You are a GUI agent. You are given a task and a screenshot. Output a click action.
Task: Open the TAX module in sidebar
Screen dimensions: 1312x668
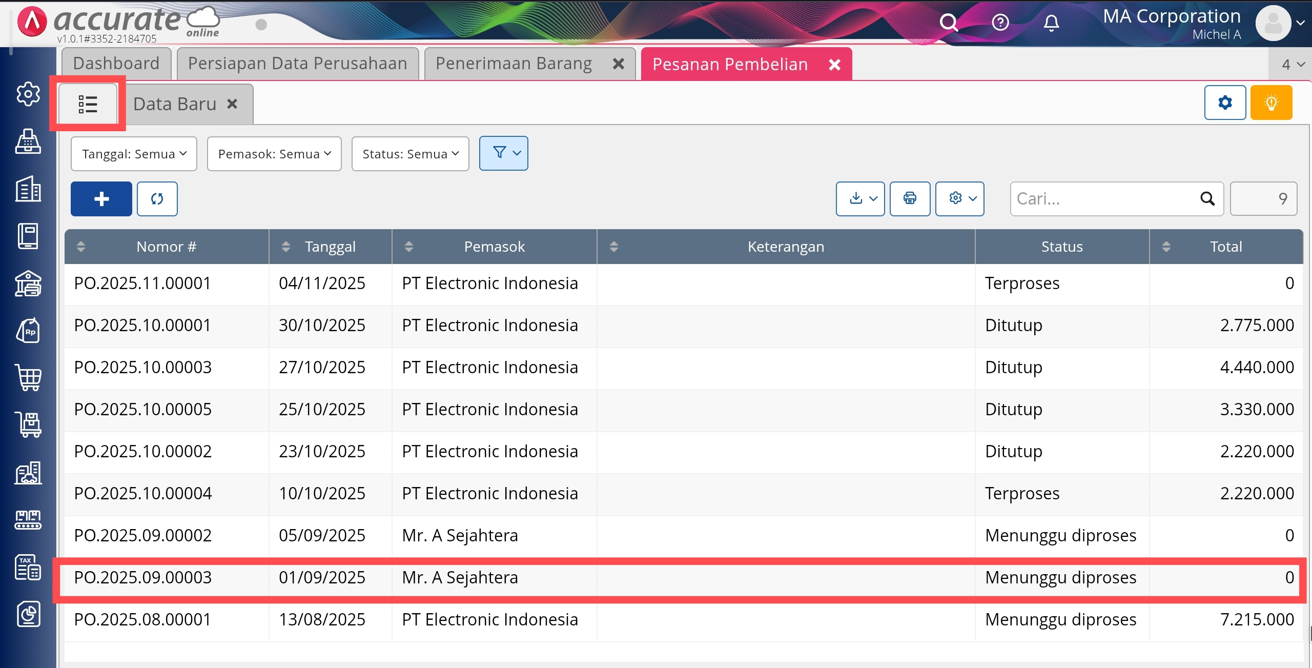pos(28,567)
